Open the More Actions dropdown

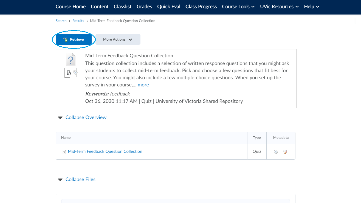[x=118, y=40]
